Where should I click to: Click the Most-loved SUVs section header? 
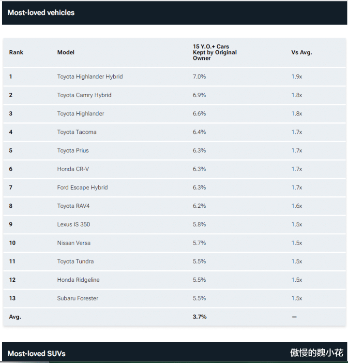36,353
